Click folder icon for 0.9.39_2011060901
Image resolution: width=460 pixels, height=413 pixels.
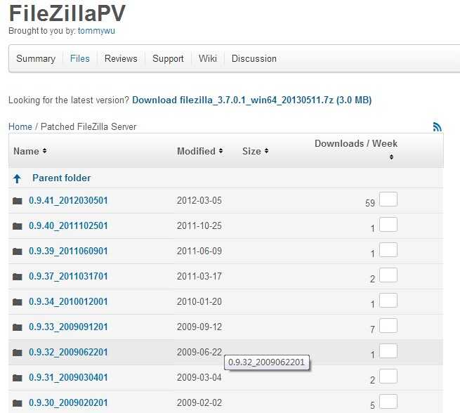tap(18, 251)
